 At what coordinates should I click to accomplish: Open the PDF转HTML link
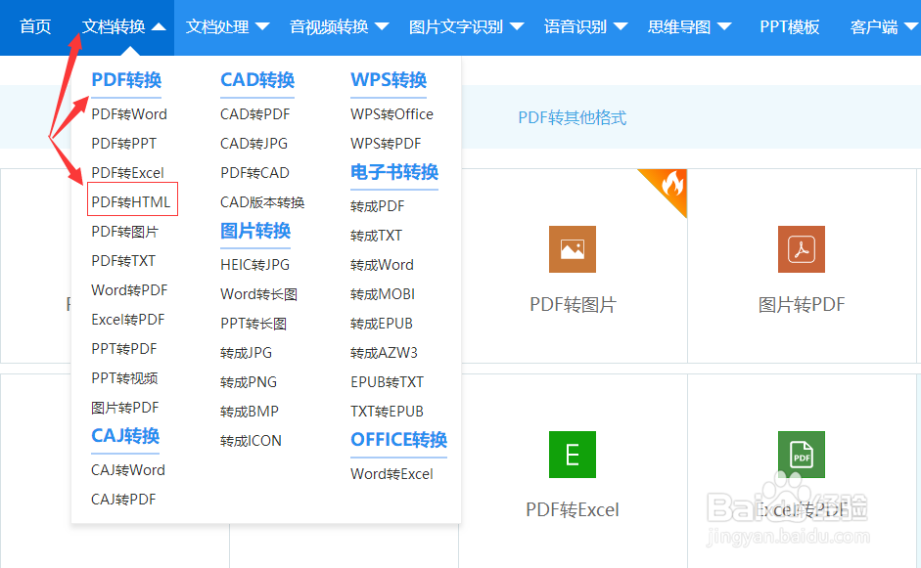131,201
